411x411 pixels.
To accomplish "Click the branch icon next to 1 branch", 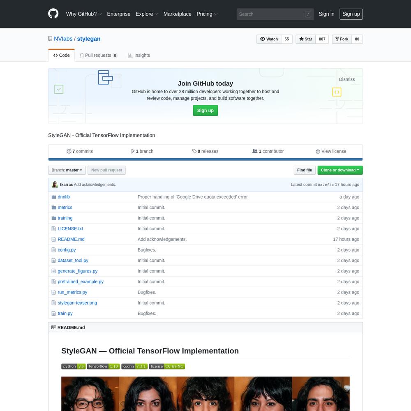I will (133, 151).
